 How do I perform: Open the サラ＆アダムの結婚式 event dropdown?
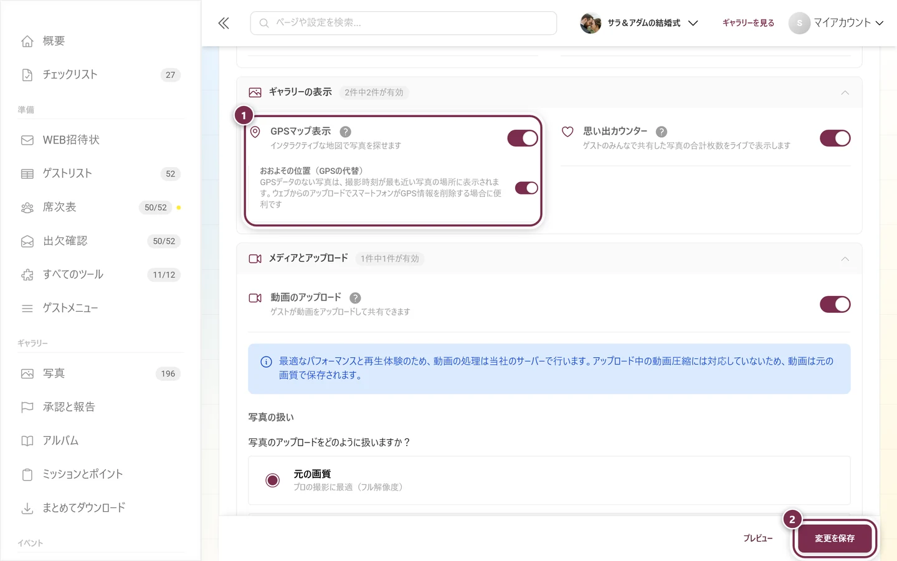click(x=640, y=23)
